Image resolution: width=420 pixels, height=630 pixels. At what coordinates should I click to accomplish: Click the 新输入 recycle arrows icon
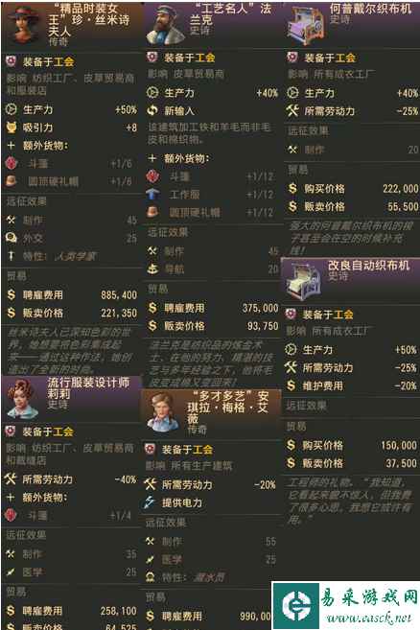point(152,110)
